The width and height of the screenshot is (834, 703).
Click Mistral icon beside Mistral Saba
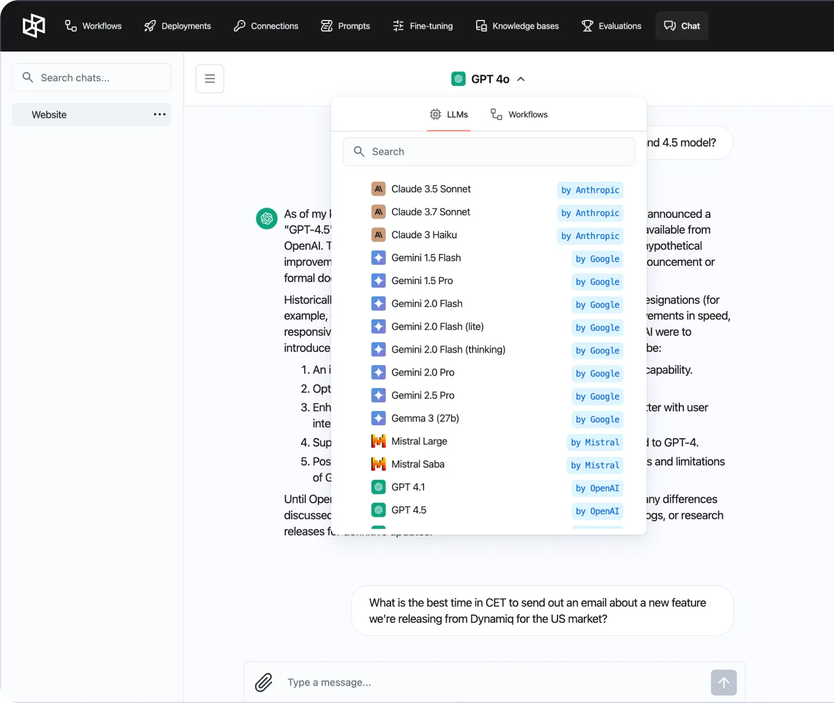pos(378,464)
